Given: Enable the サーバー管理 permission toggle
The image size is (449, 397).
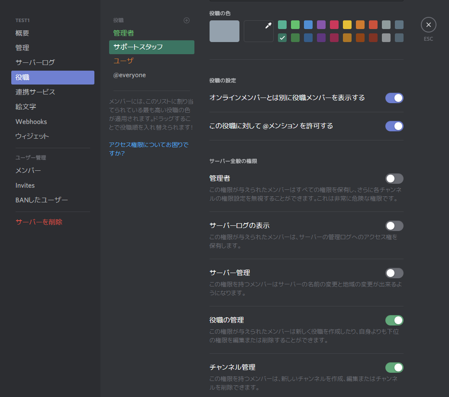Looking at the screenshot, I should pyautogui.click(x=394, y=273).
